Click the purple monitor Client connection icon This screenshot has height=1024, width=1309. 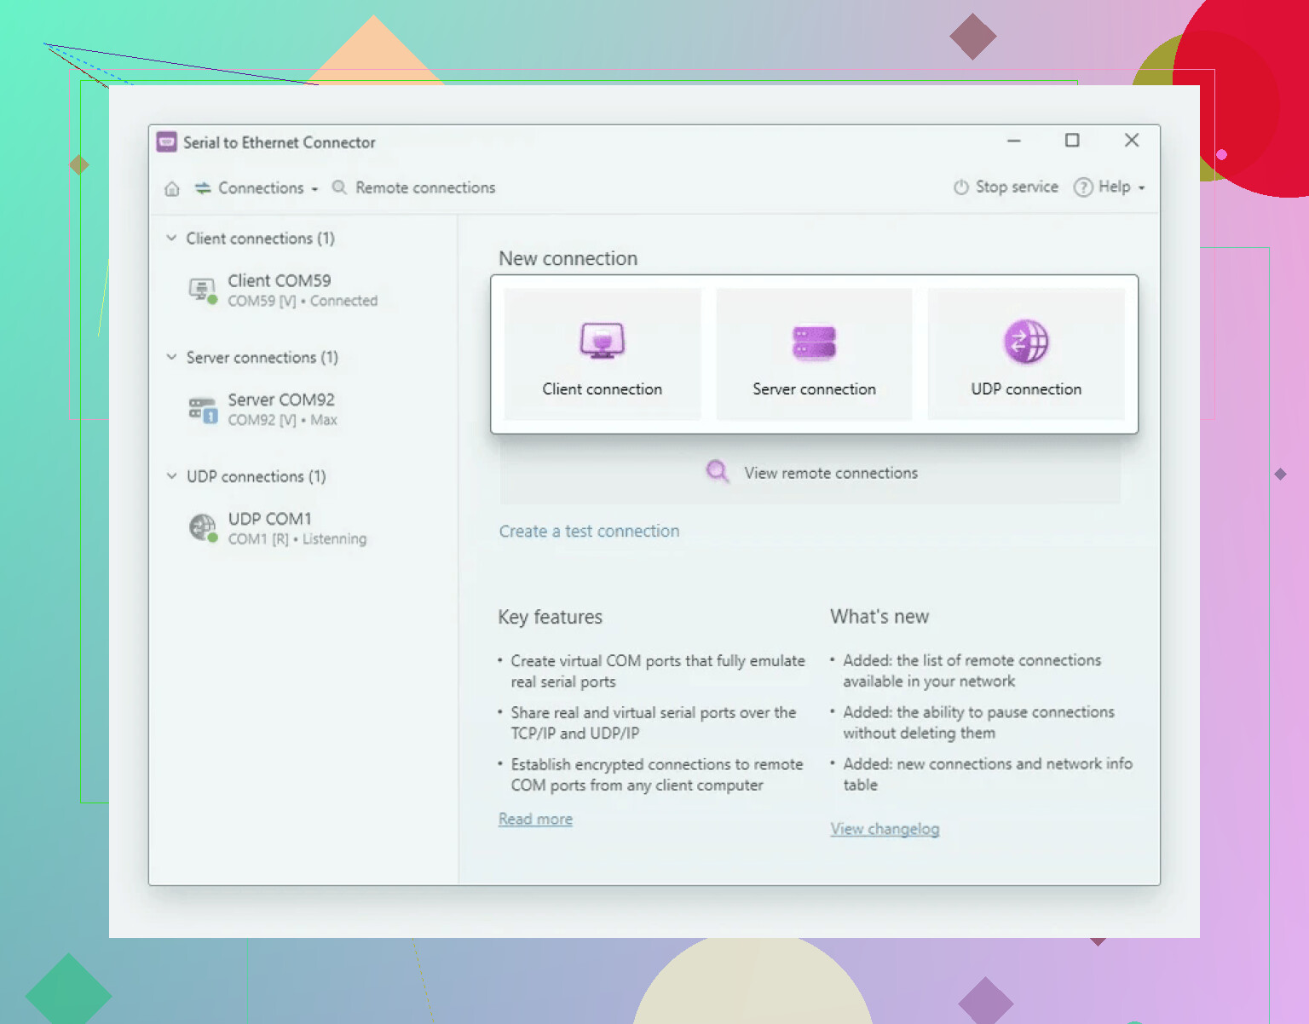point(602,342)
